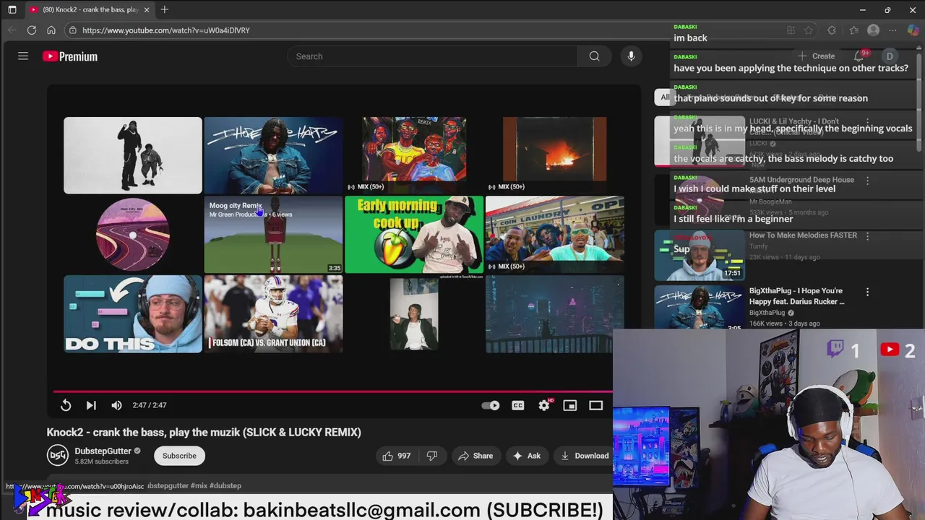The width and height of the screenshot is (925, 520).
Task: Open How To Make Melodies FASTER thumbnail
Action: click(x=699, y=255)
